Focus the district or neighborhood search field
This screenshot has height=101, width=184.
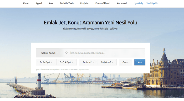point(104,53)
